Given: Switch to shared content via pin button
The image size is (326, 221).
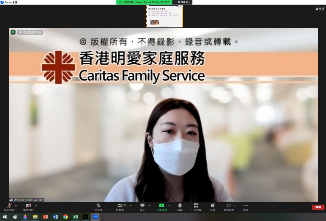Looking at the screenshot, I should 30,32.
